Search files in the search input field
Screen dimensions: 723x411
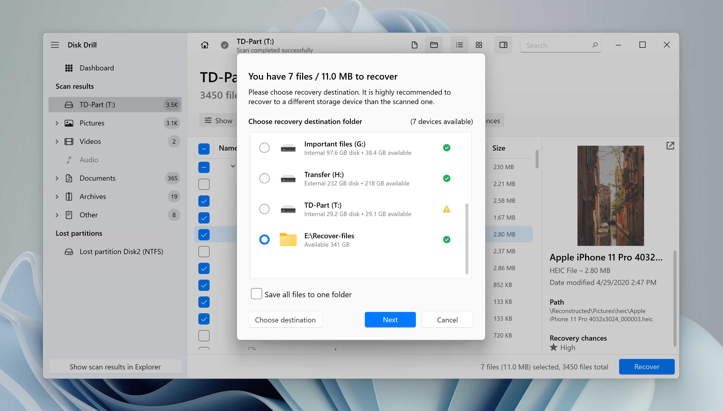(560, 45)
